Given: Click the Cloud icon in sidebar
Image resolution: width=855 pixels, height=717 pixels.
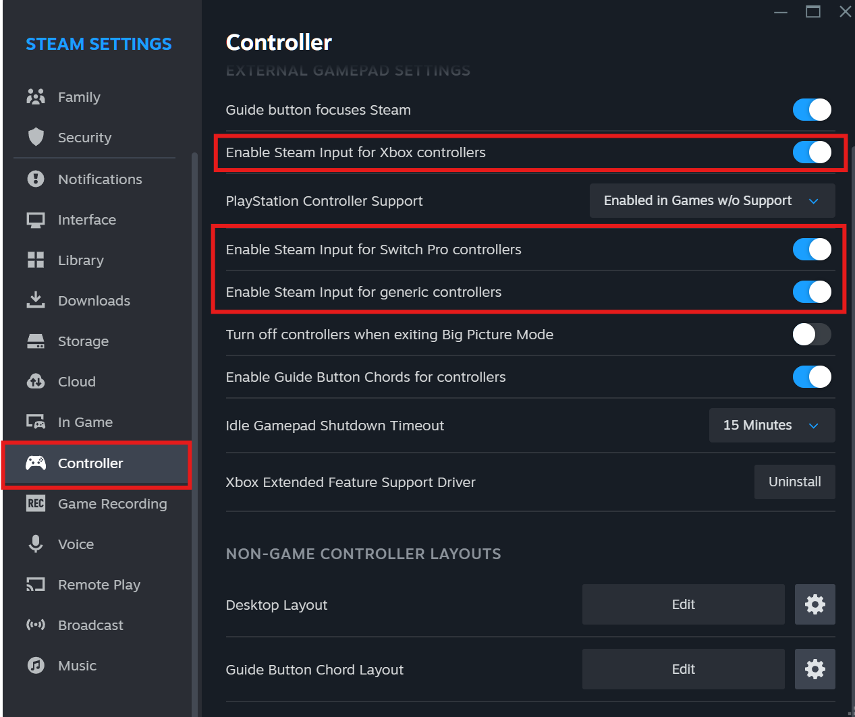Looking at the screenshot, I should click(x=36, y=382).
